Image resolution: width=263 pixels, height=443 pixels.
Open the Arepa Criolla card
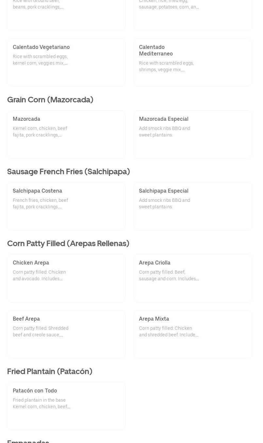pyautogui.click(x=193, y=278)
